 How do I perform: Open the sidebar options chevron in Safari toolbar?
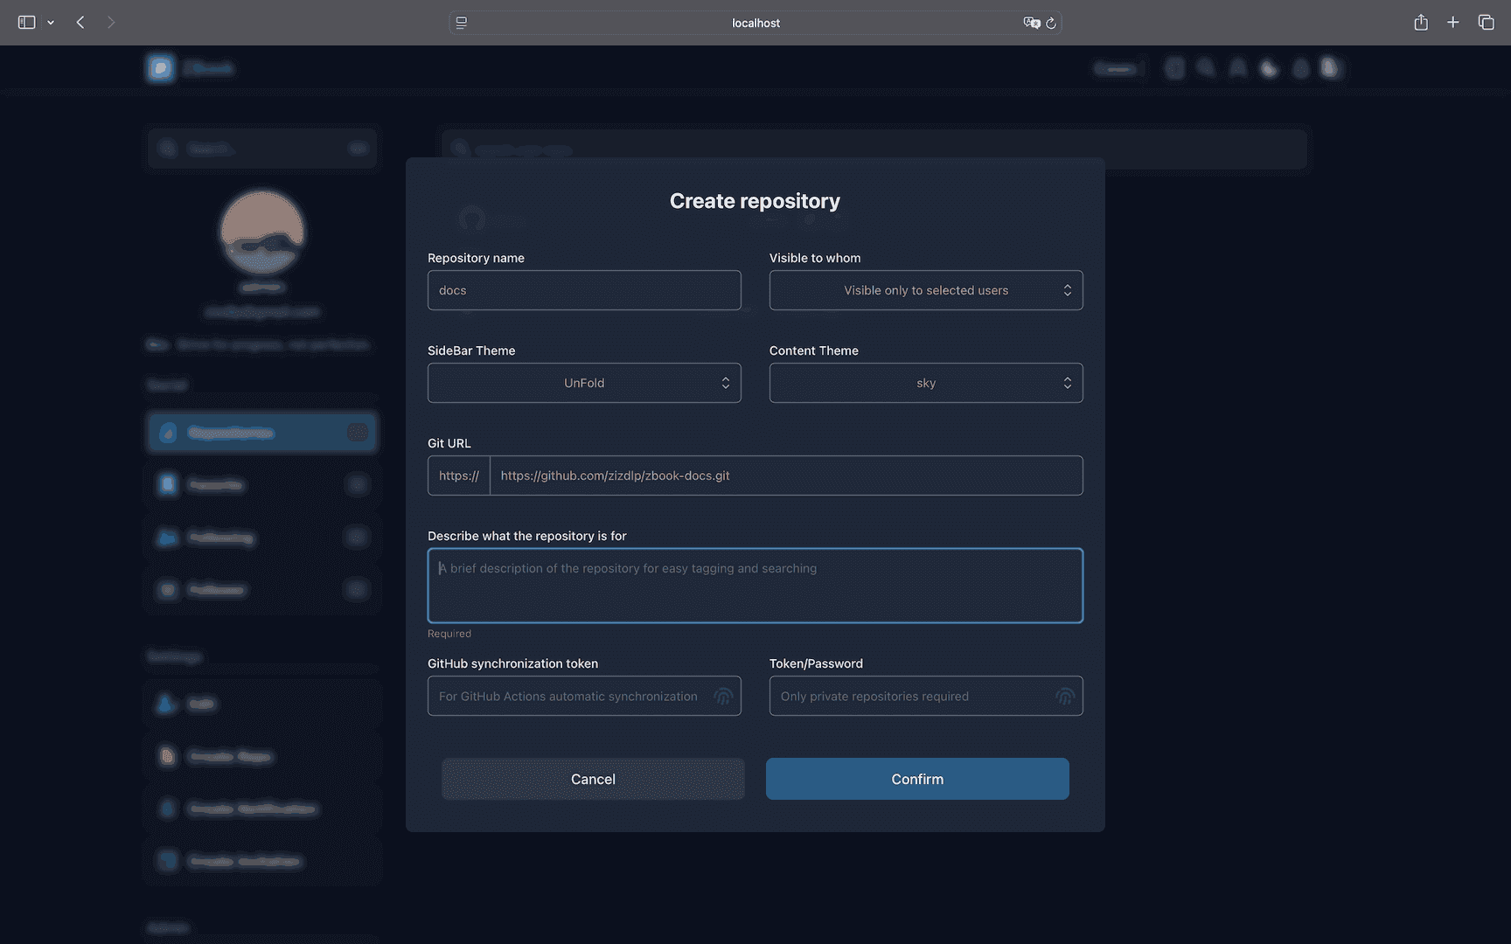point(51,23)
